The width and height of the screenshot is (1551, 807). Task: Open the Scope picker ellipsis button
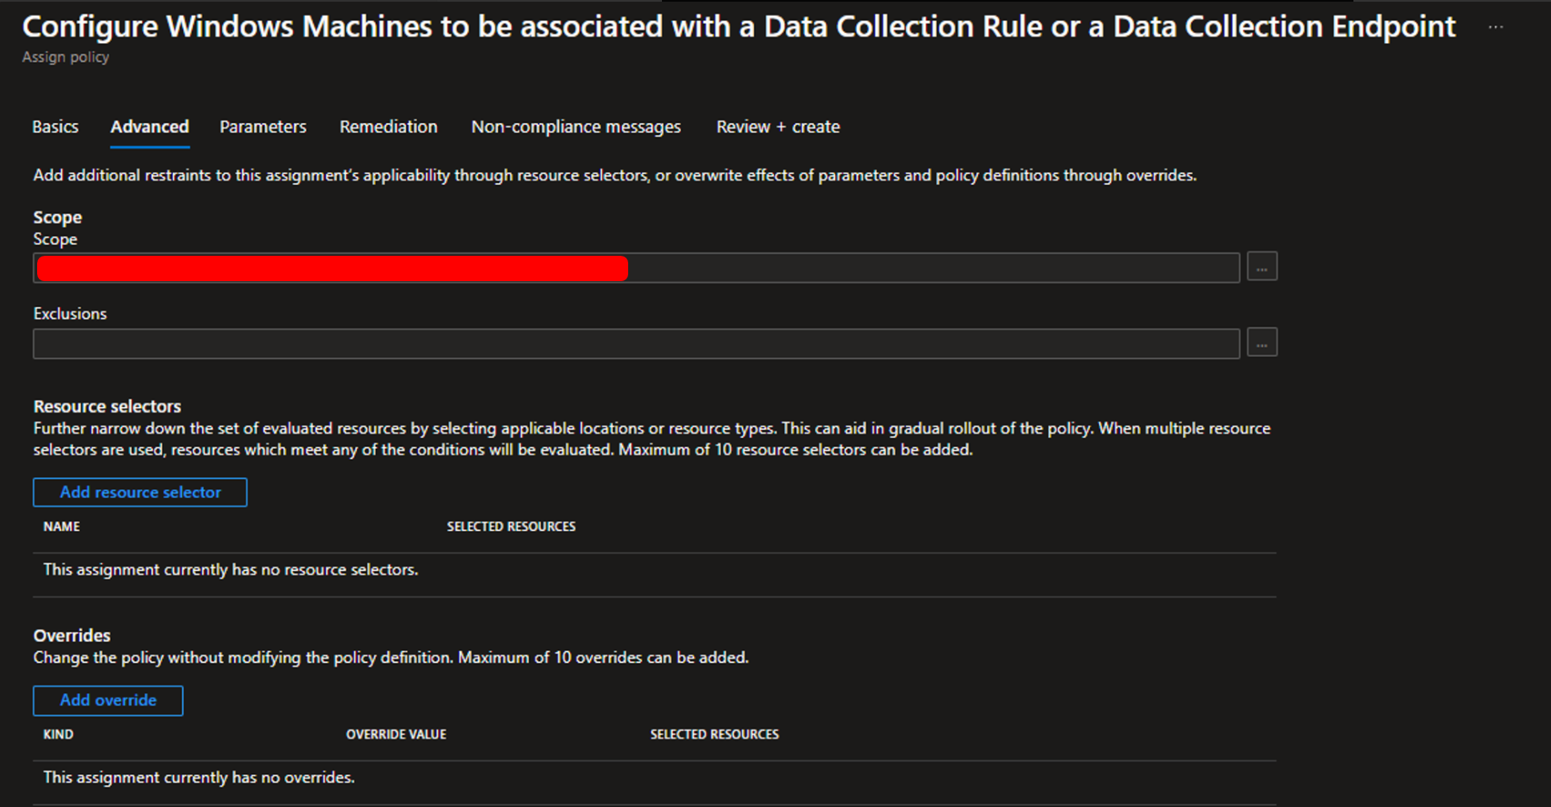[x=1261, y=268]
